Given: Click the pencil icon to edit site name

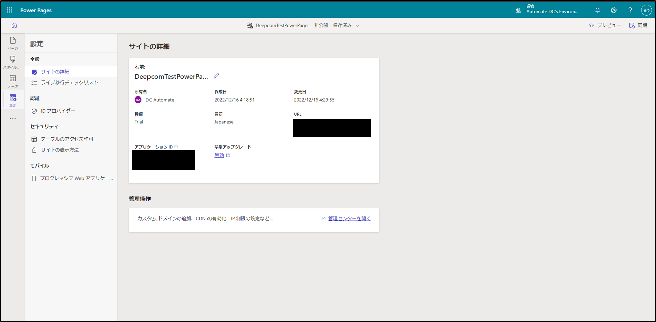Looking at the screenshot, I should click(217, 76).
